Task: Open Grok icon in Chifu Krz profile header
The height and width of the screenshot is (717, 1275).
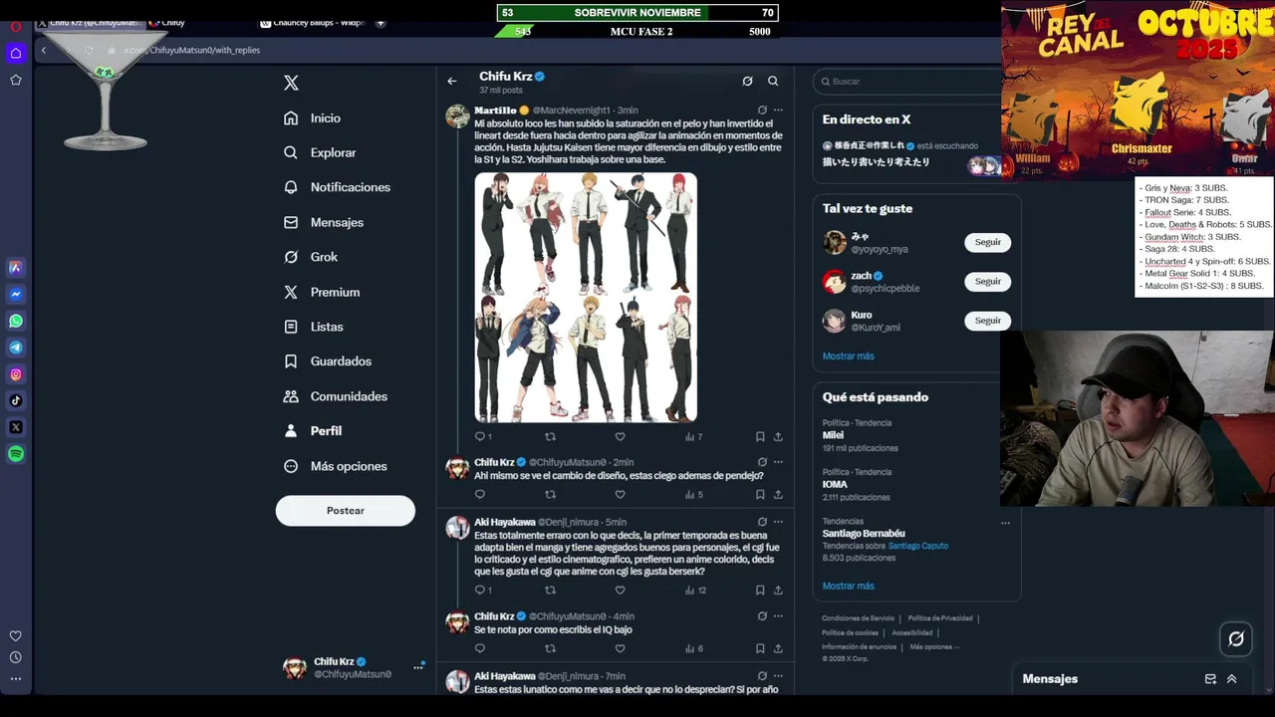Action: click(x=747, y=81)
